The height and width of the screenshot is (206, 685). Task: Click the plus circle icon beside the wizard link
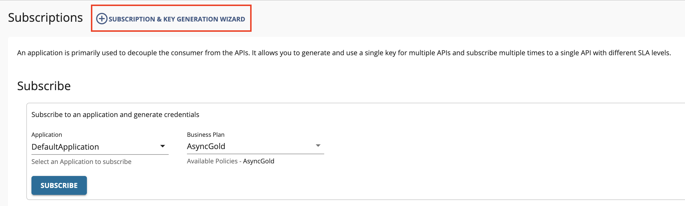click(x=101, y=19)
